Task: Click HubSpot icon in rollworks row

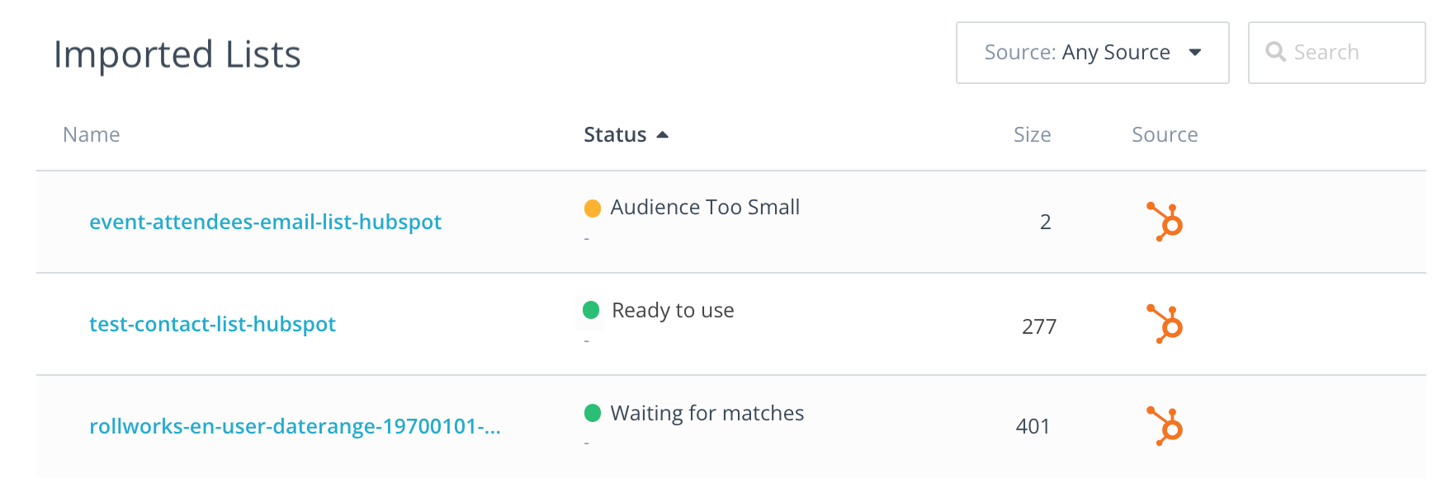Action: click(x=1165, y=426)
